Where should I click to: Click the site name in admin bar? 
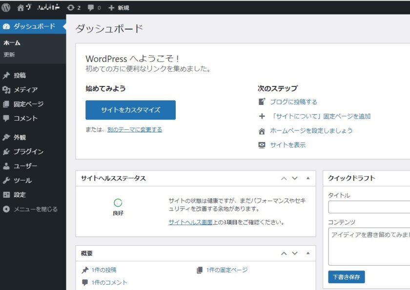point(42,8)
